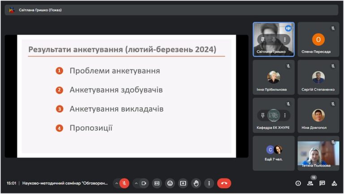Select Ніна Довгопол participant tile
Screen dimensions: 344x194
(318, 115)
